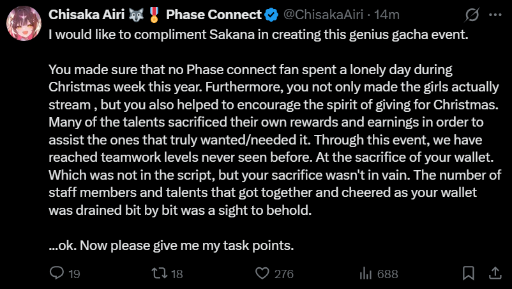Click the repost count 18
The width and height of the screenshot is (512, 289).
coord(177,274)
